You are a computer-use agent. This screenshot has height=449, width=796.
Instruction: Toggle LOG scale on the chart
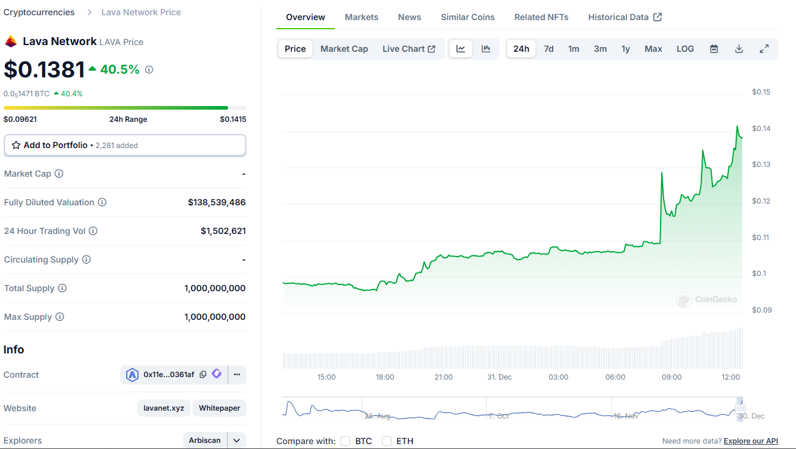tap(685, 49)
